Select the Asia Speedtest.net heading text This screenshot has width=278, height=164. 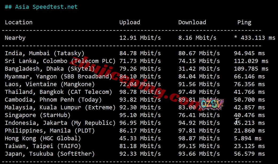[46, 7]
